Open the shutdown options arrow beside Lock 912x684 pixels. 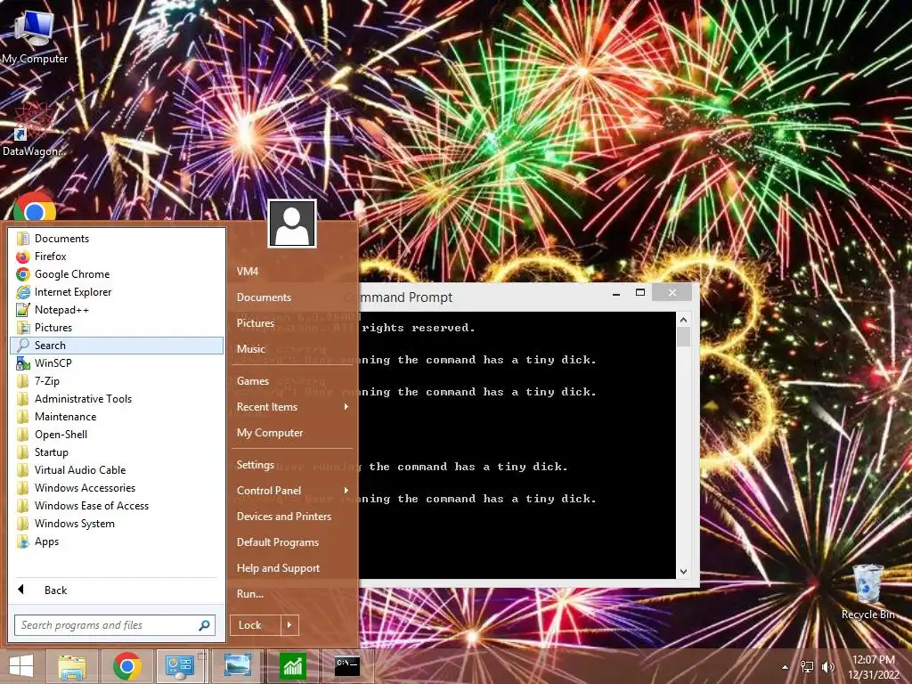pyautogui.click(x=289, y=625)
